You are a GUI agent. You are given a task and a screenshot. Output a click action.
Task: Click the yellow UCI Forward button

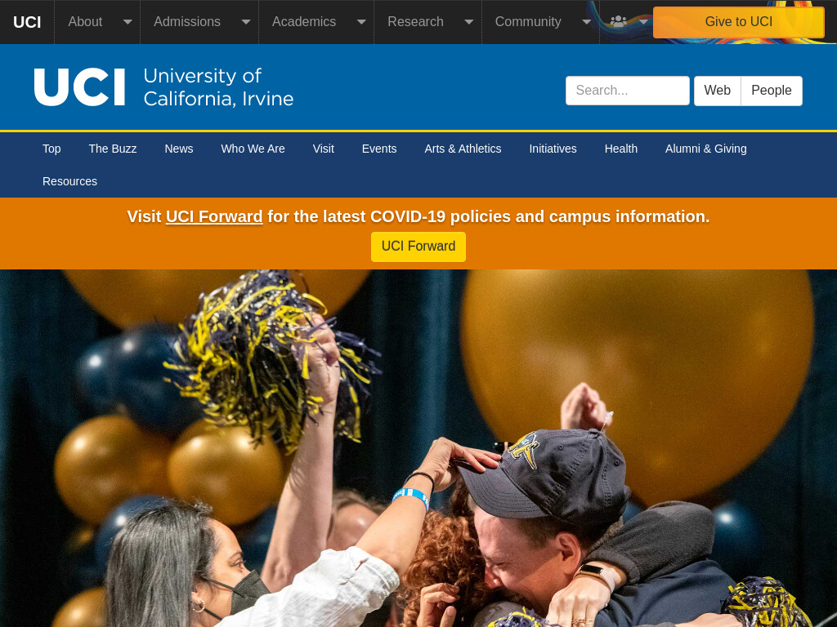click(418, 247)
